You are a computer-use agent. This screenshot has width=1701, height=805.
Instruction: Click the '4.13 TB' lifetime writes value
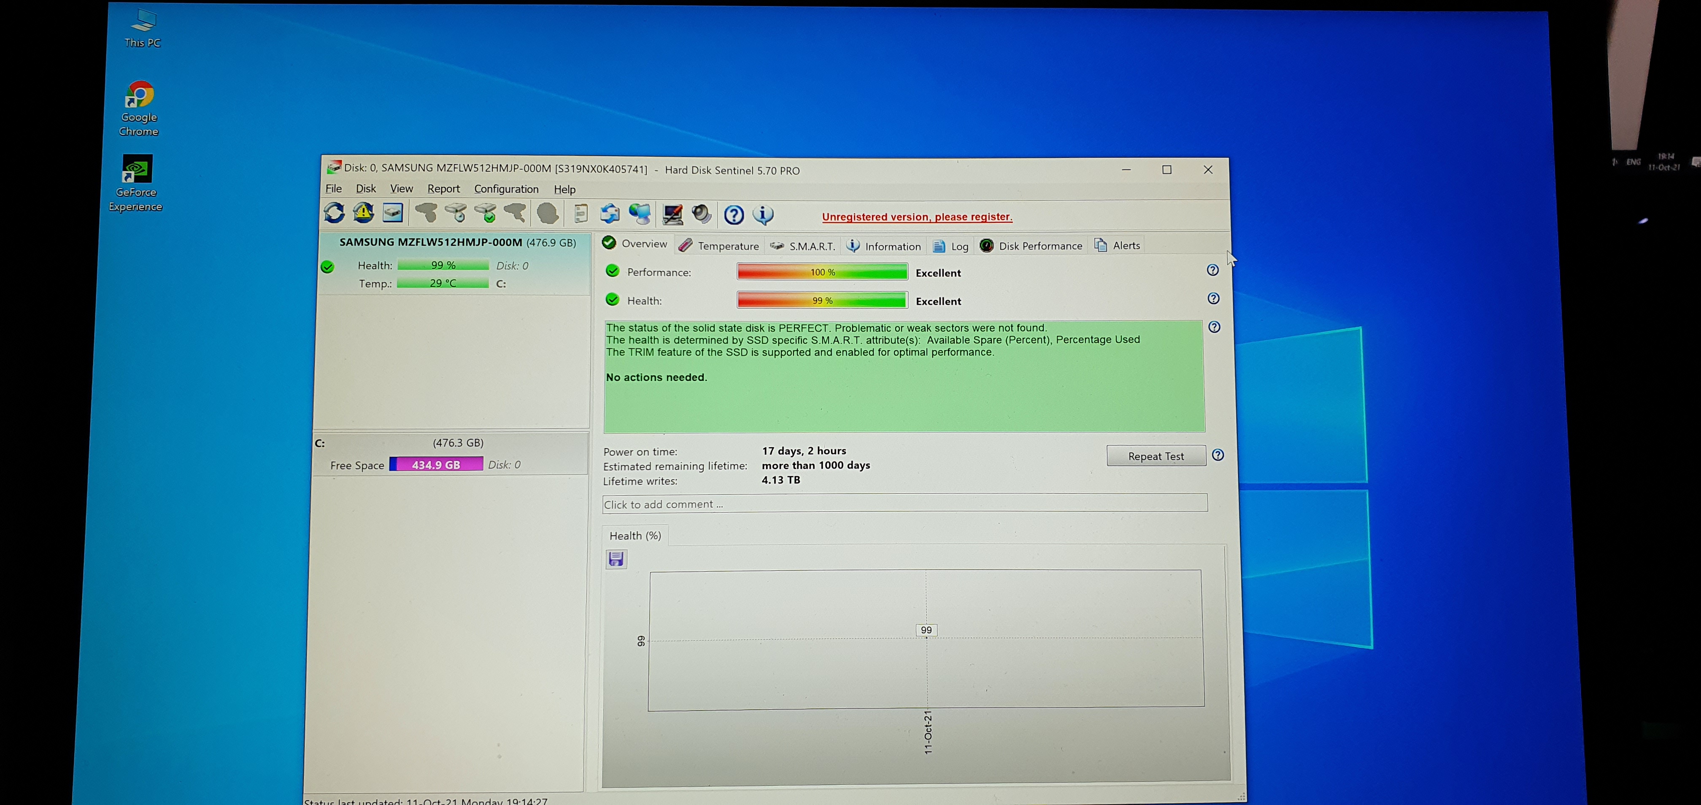pos(781,480)
